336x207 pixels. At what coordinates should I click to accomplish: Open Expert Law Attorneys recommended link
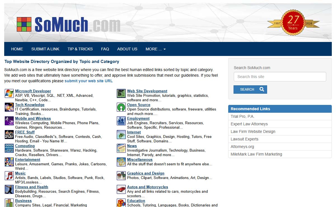tap(249, 124)
